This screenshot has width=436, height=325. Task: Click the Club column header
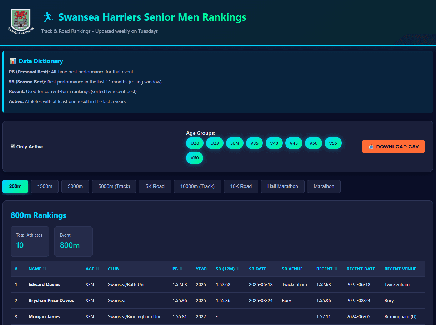(113, 269)
